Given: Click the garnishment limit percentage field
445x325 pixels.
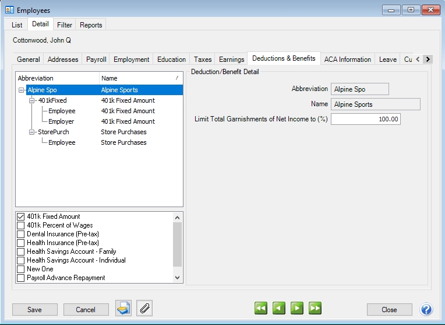Looking at the screenshot, I should (x=365, y=119).
